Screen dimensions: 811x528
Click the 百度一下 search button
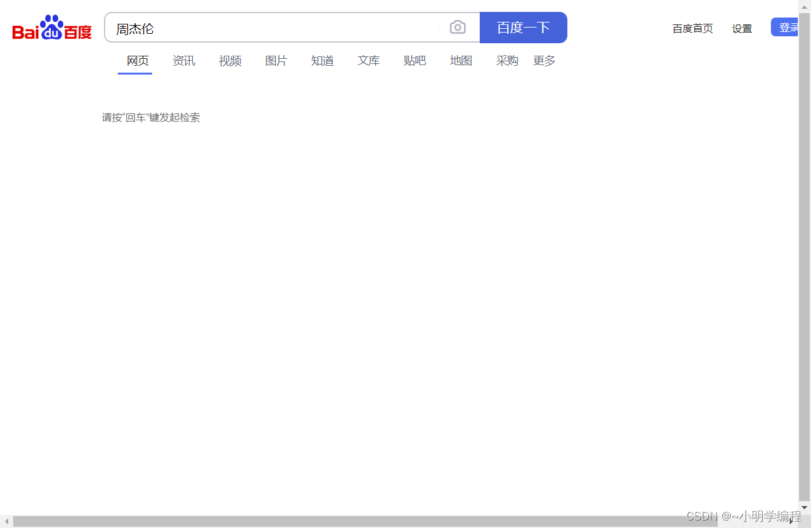tap(524, 28)
